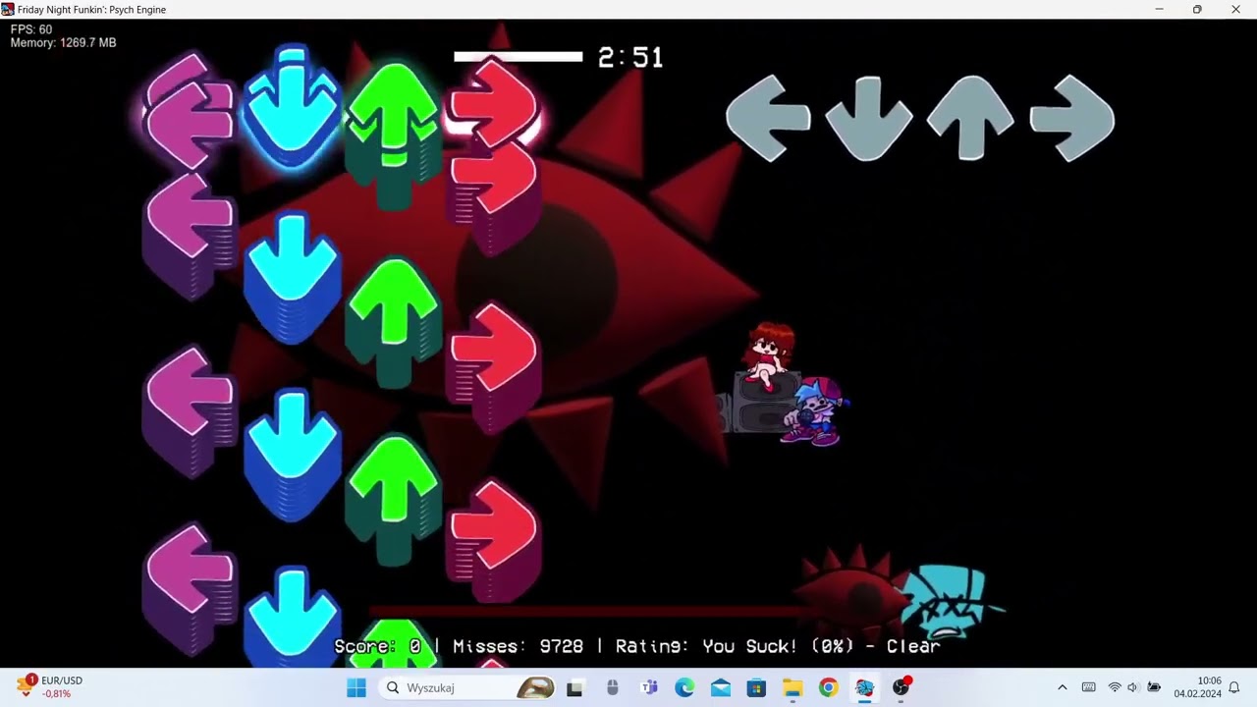
Task: Click the gray up arrow receptor
Action: [970, 118]
